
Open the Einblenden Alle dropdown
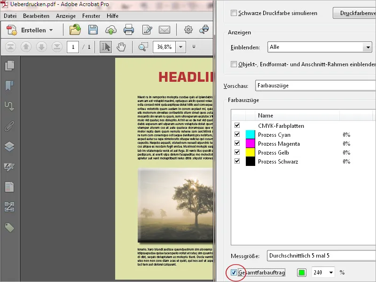pos(320,47)
